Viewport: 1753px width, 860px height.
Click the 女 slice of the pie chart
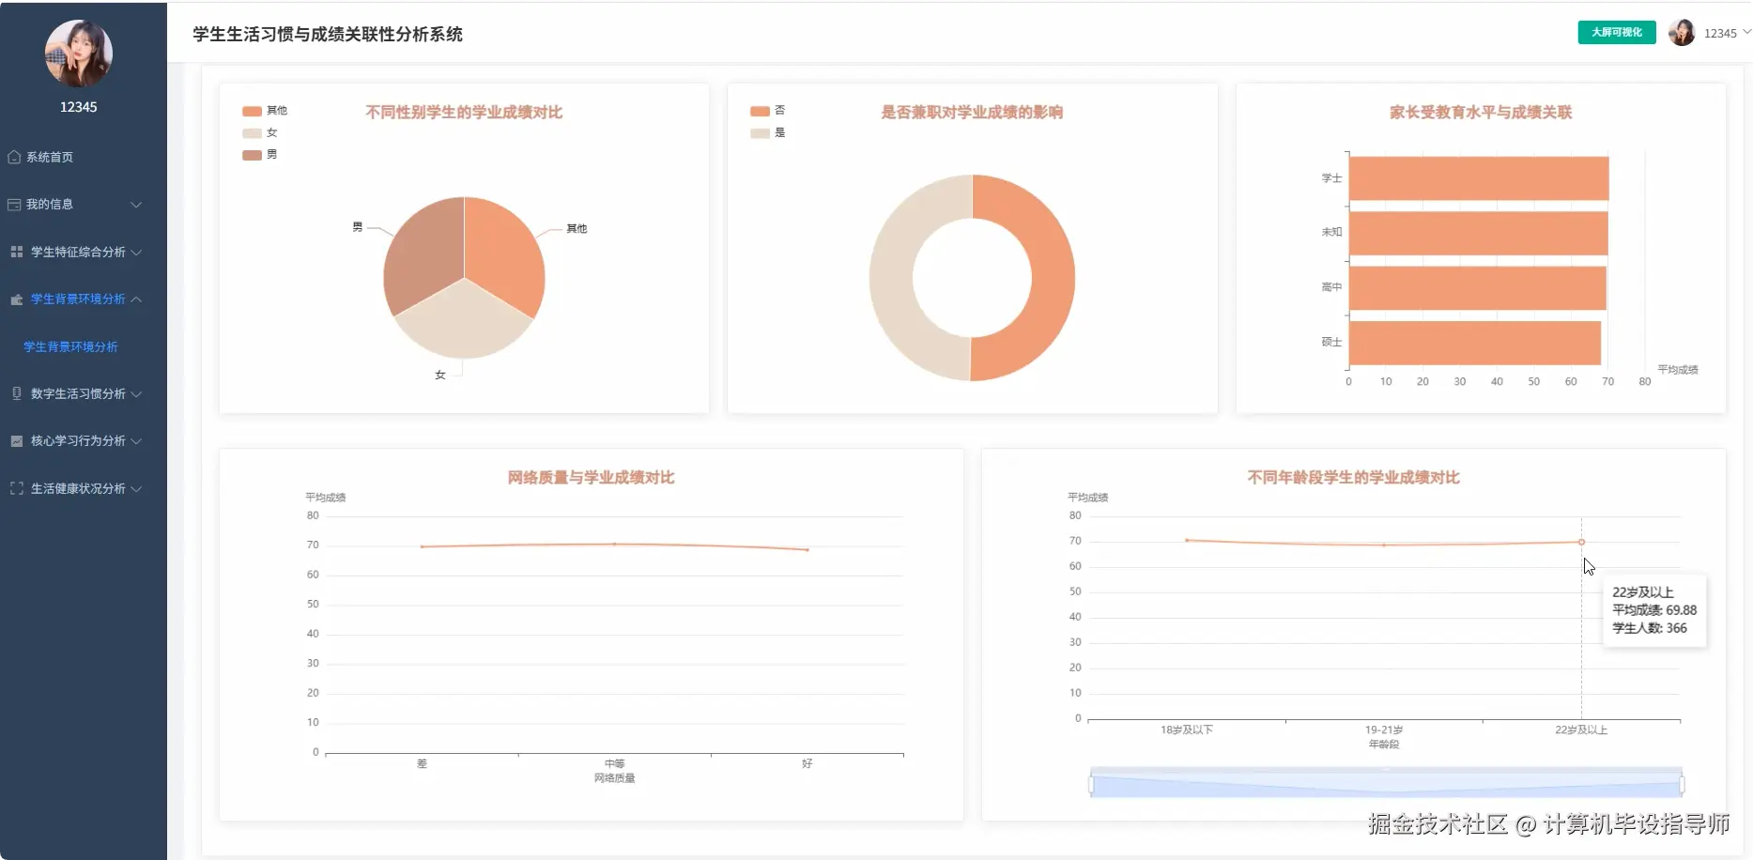[463, 324]
